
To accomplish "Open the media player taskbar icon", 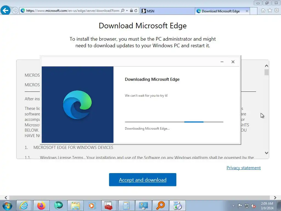I will (92, 206).
